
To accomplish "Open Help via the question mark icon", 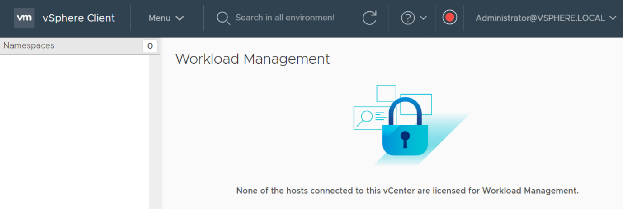I will [408, 18].
